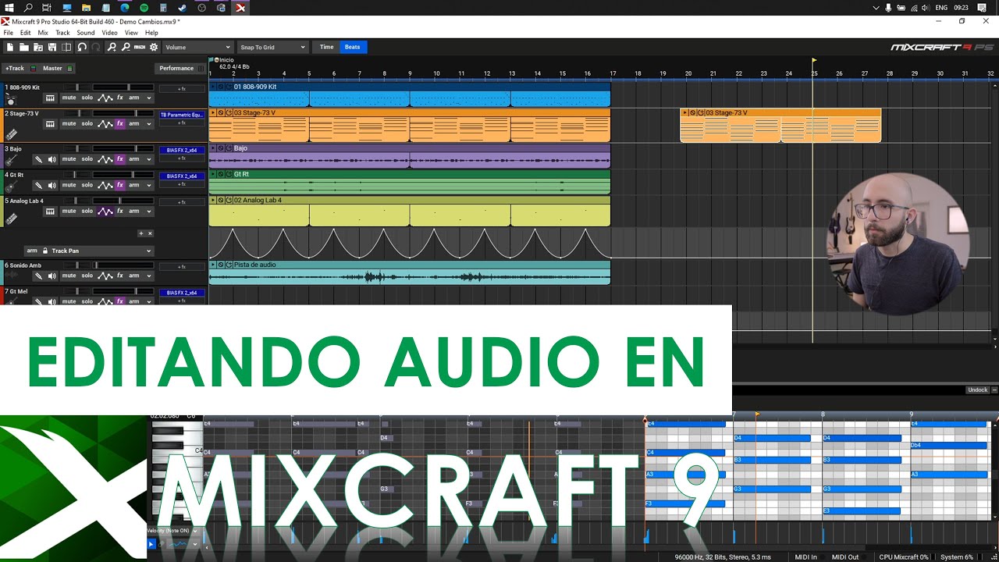The height and width of the screenshot is (562, 999).
Task: Zoom out with the magnifier minus icon
Action: point(126,47)
